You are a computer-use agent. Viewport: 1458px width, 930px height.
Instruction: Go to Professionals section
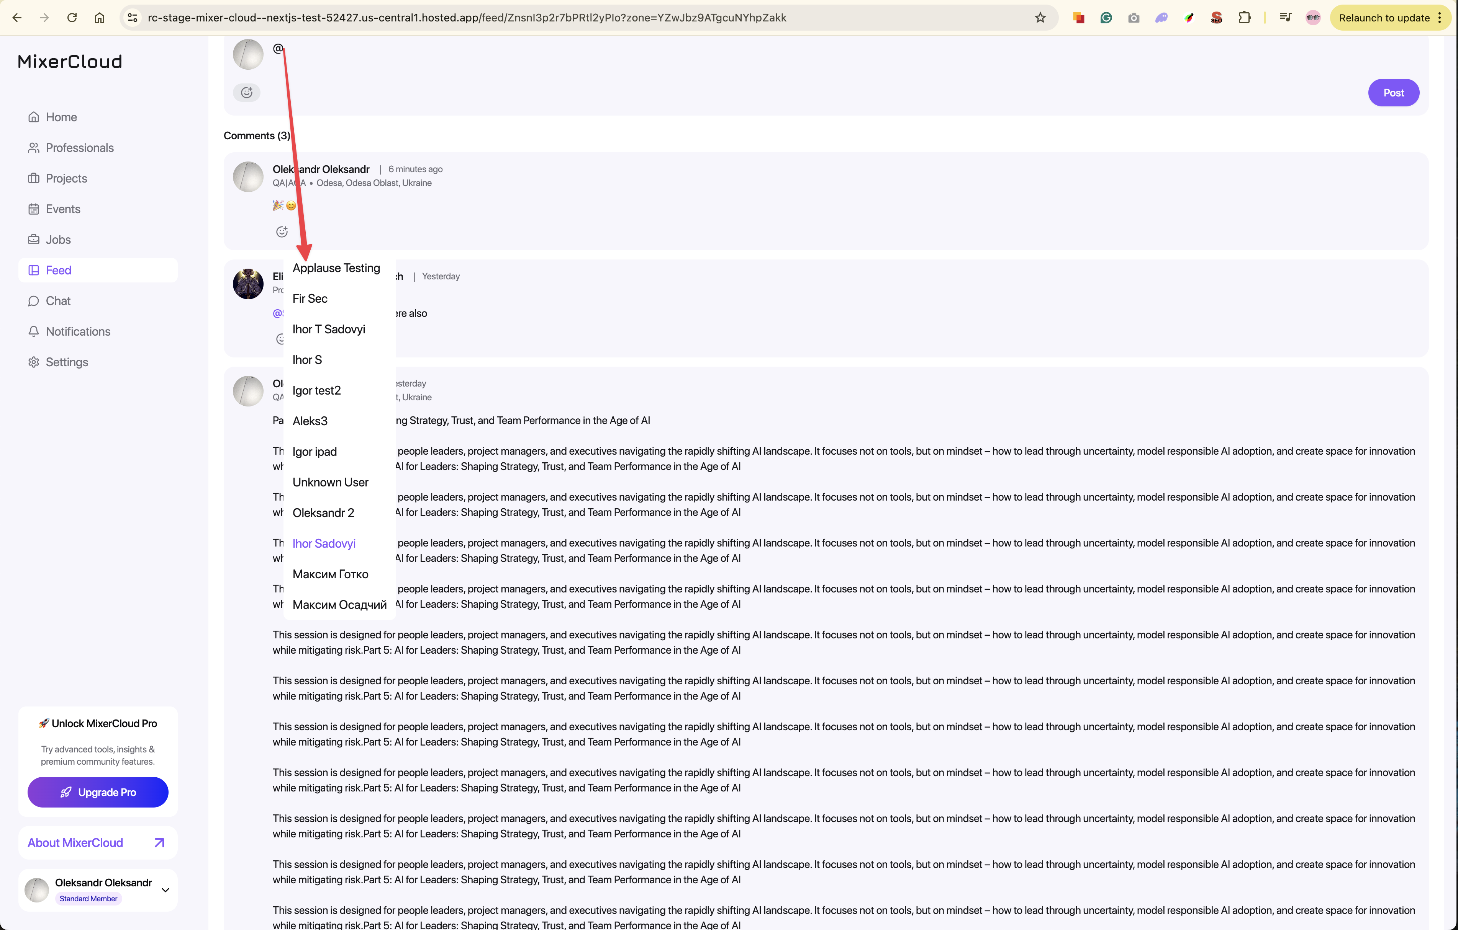coord(79,148)
